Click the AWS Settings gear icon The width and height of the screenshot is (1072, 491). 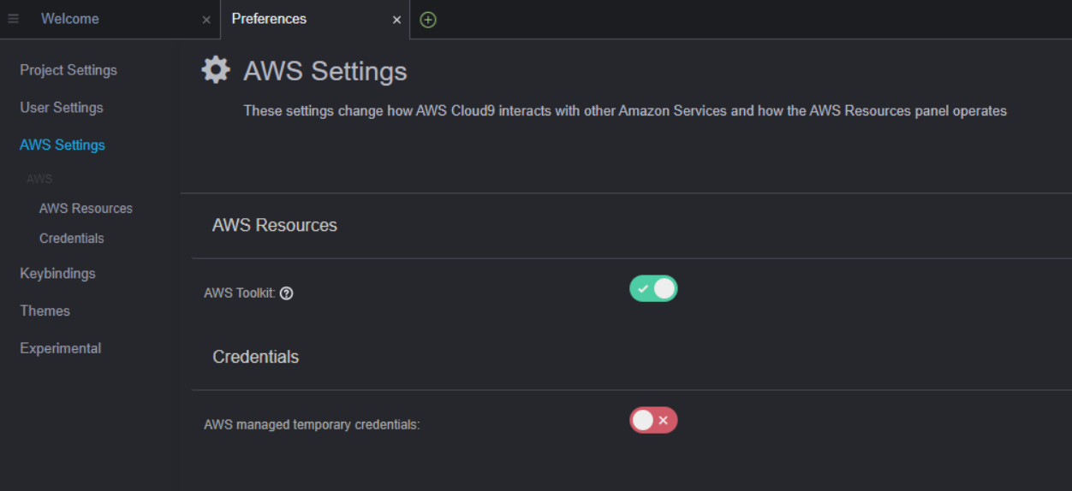pos(216,70)
